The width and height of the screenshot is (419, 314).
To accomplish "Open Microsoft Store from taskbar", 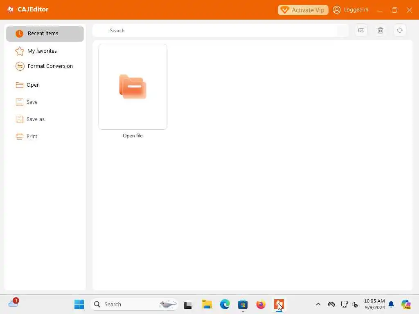I will [x=243, y=304].
